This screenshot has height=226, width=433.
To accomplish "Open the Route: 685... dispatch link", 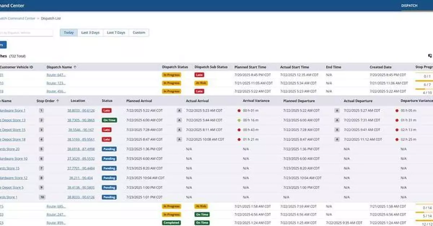I will [56, 206].
